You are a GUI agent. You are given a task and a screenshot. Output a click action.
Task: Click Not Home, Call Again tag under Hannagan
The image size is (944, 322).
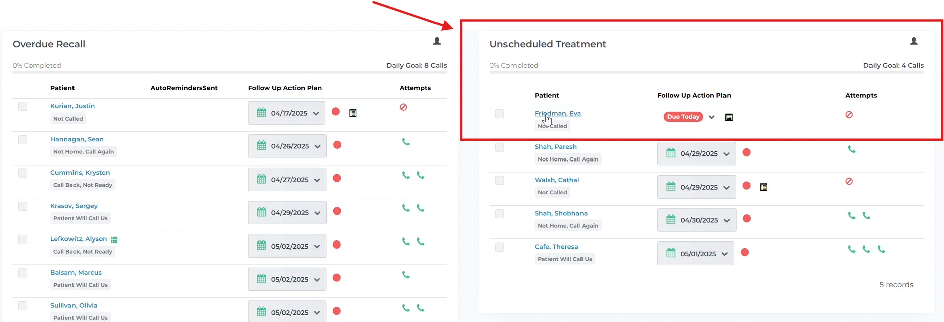84,152
